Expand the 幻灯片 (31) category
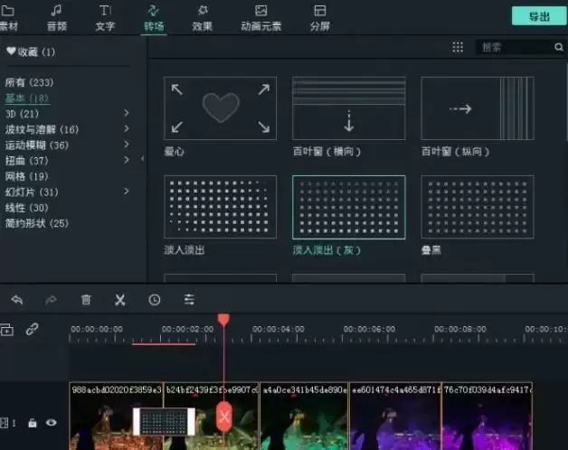Image resolution: width=568 pixels, height=450 pixels. coord(126,192)
